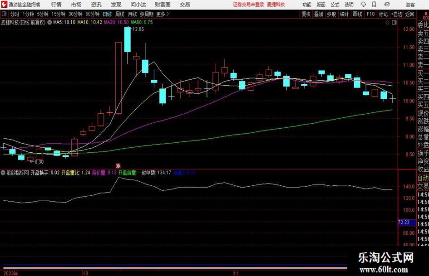Click the 12.06 high price label
The height and width of the screenshot is (276, 429).
tap(138, 29)
